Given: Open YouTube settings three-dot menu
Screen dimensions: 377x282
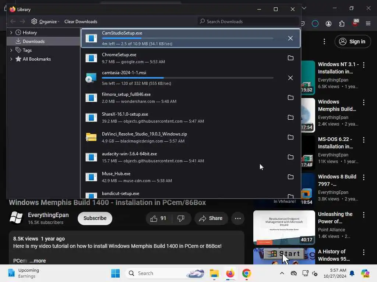Looking at the screenshot, I should pyautogui.click(x=324, y=41).
